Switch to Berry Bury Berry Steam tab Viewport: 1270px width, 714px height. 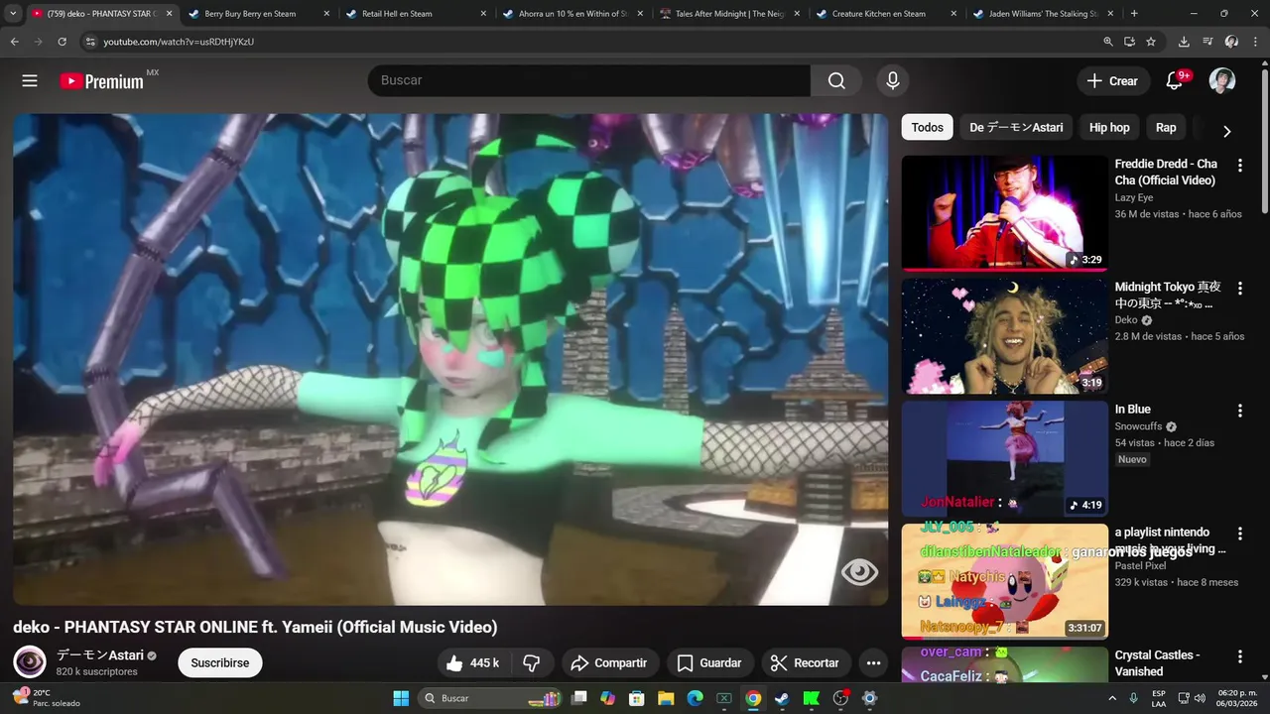tap(259, 14)
